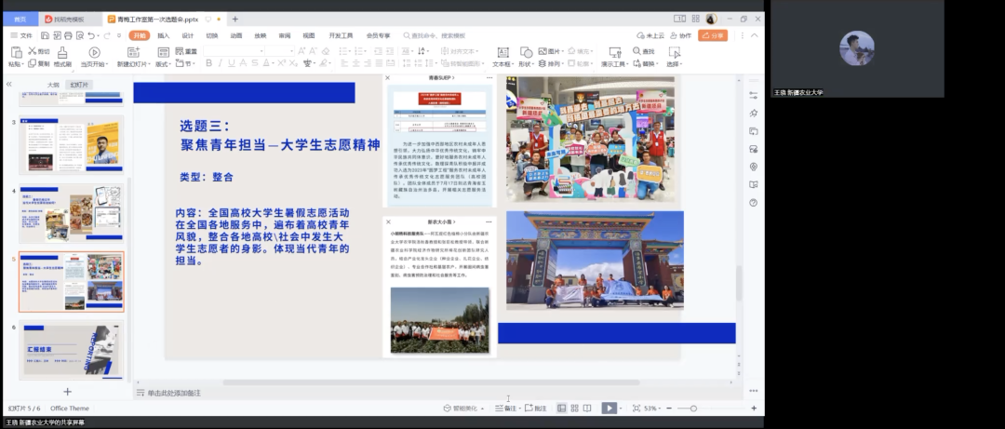The width and height of the screenshot is (1005, 429).
Task: Click the Clear Formatting eraser icon
Action: coord(326,51)
